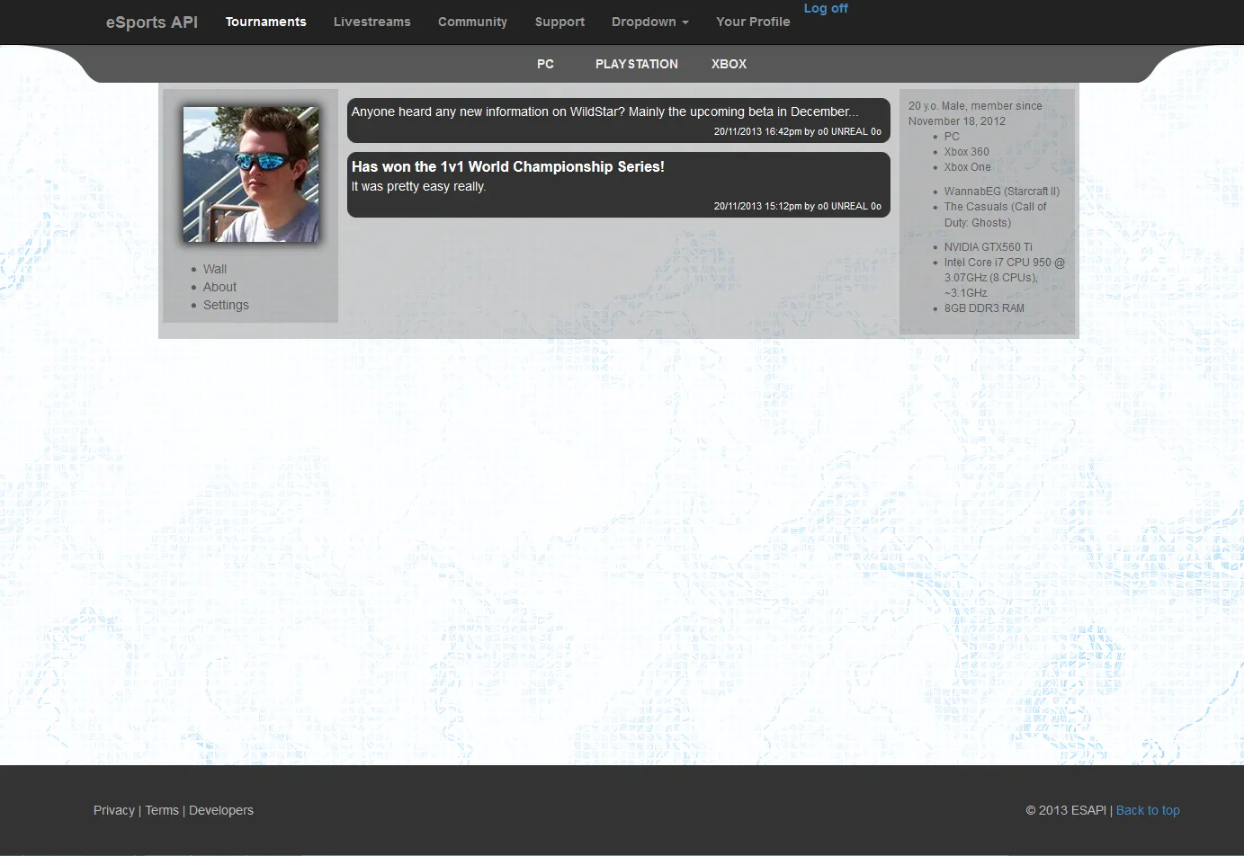Open Terms in the footer
The width and height of the screenshot is (1244, 856).
162,810
